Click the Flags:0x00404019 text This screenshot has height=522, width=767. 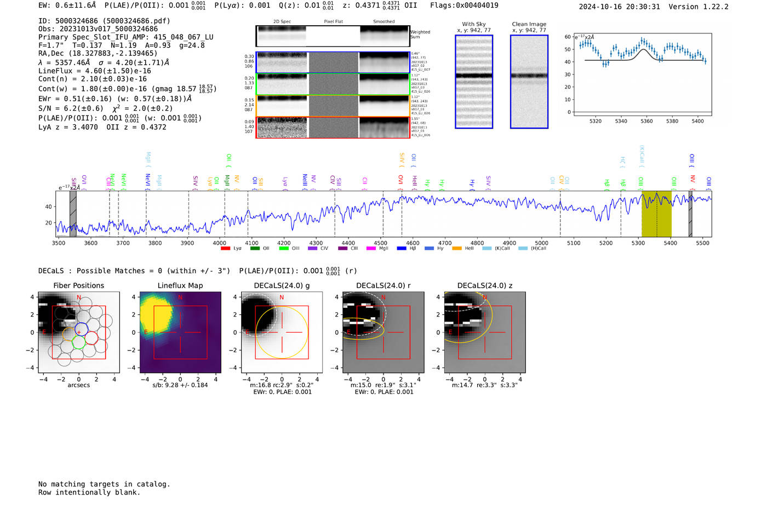click(x=464, y=5)
